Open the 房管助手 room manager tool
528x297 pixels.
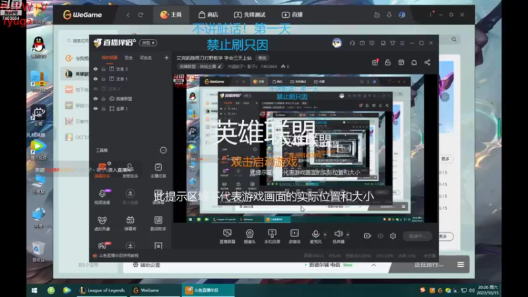coord(130,170)
